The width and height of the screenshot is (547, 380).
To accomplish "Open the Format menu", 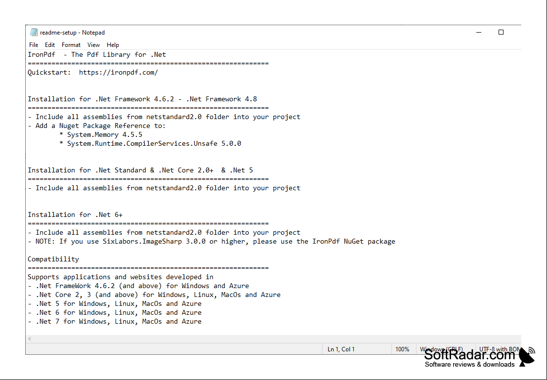I will coord(71,44).
